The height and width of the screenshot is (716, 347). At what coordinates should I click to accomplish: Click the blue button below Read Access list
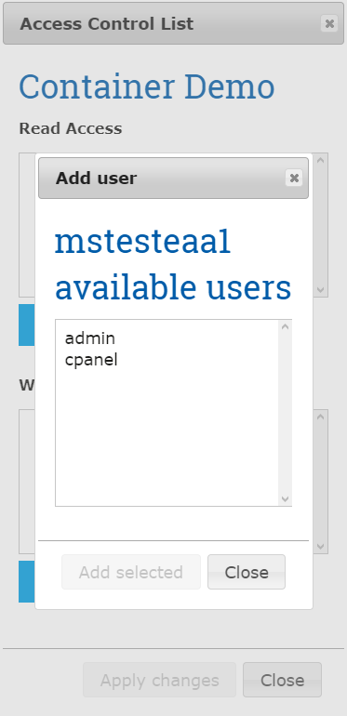tap(27, 325)
